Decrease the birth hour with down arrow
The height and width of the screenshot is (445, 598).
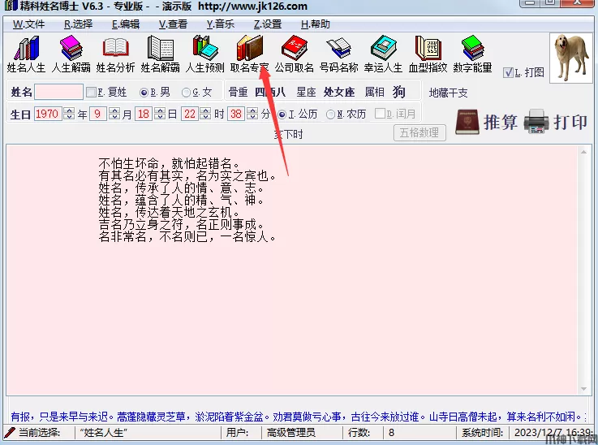click(x=205, y=117)
